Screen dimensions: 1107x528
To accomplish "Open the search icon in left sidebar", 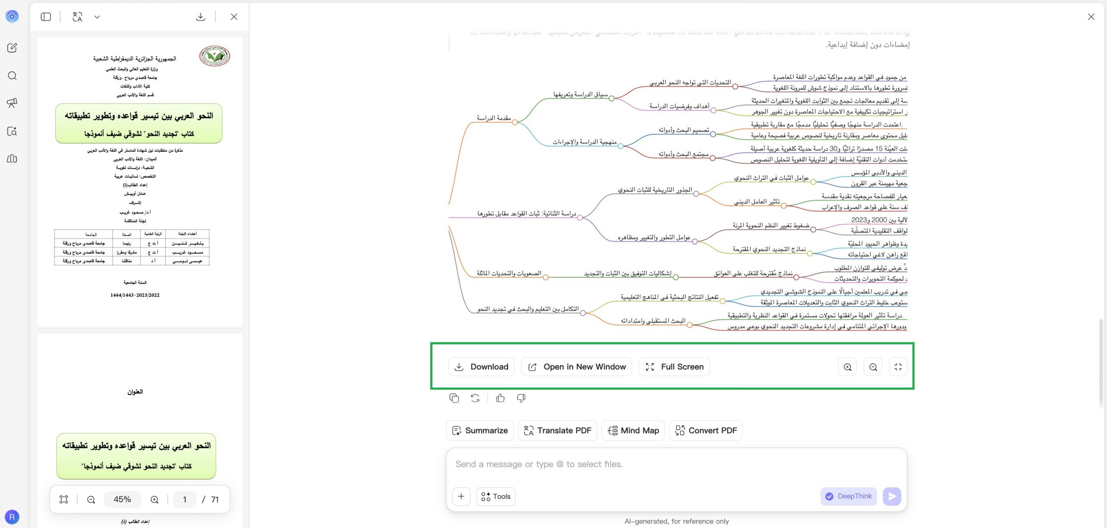I will [12, 76].
